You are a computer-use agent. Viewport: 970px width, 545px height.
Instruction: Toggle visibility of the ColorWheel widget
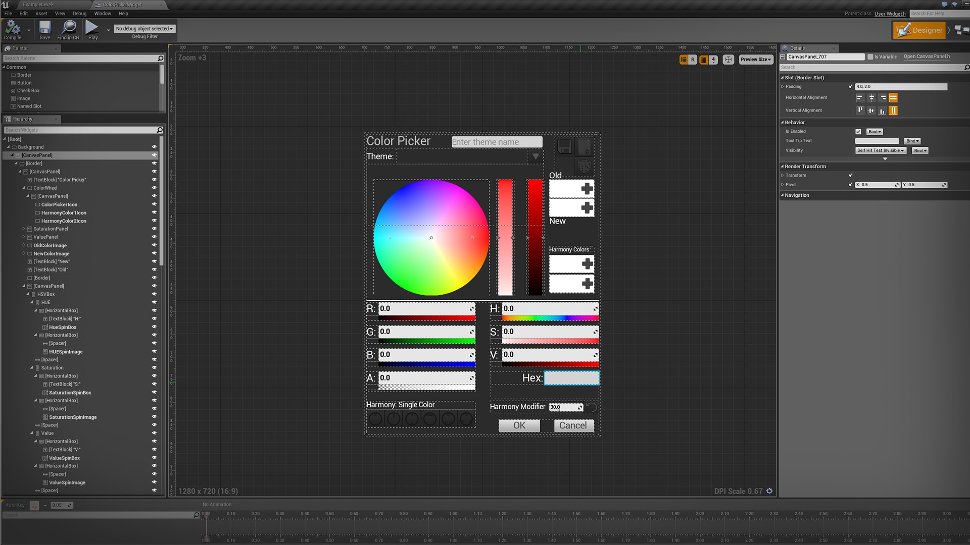point(155,188)
